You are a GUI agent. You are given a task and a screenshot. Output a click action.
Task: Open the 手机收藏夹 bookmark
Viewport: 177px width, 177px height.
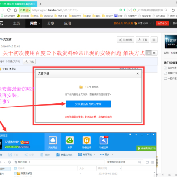pos(8,16)
